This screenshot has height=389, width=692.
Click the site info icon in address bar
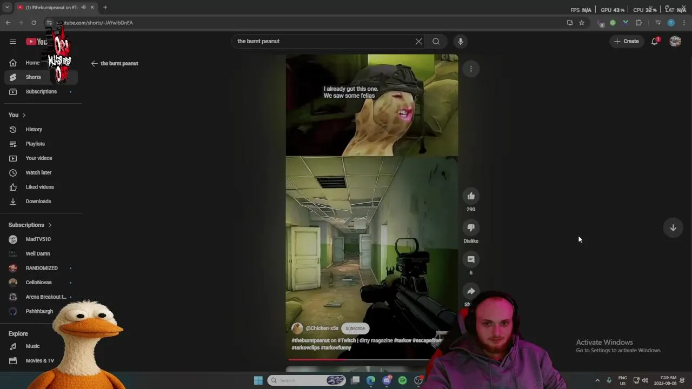[49, 23]
